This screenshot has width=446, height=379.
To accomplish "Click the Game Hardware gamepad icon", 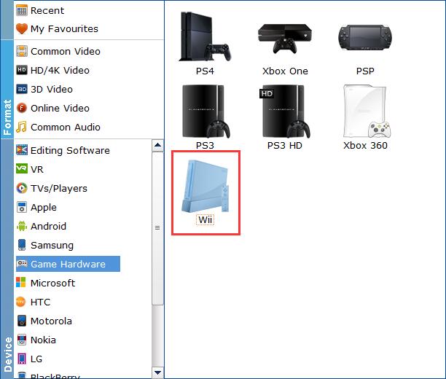I will 22,264.
